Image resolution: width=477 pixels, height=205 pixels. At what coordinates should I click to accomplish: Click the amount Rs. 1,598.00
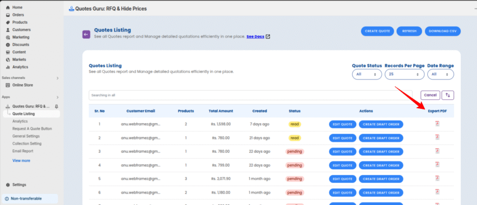click(221, 124)
